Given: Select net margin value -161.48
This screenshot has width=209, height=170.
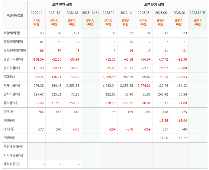Looking at the screenshot, I should [38, 68].
